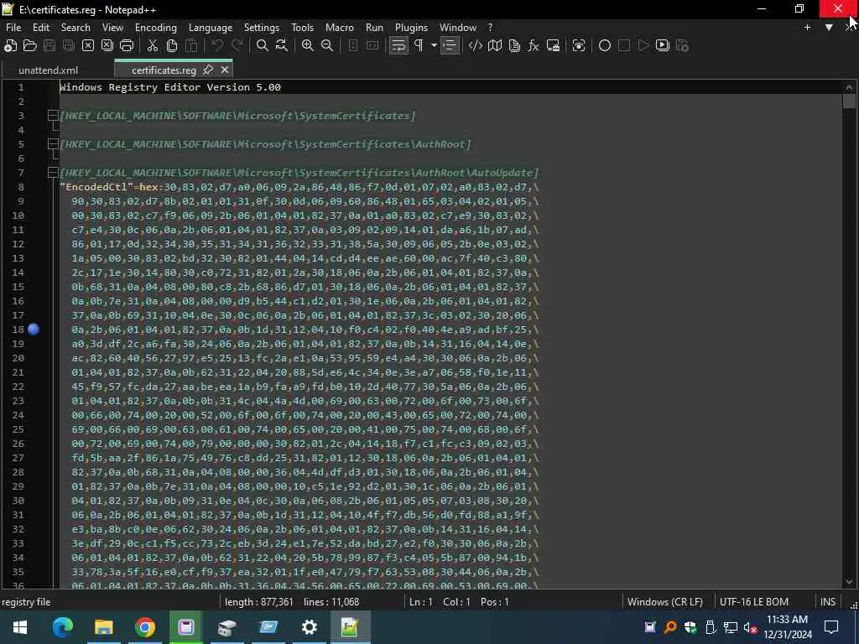
Task: Open the tab list dropdown triangle in menu bar
Action: point(829,28)
